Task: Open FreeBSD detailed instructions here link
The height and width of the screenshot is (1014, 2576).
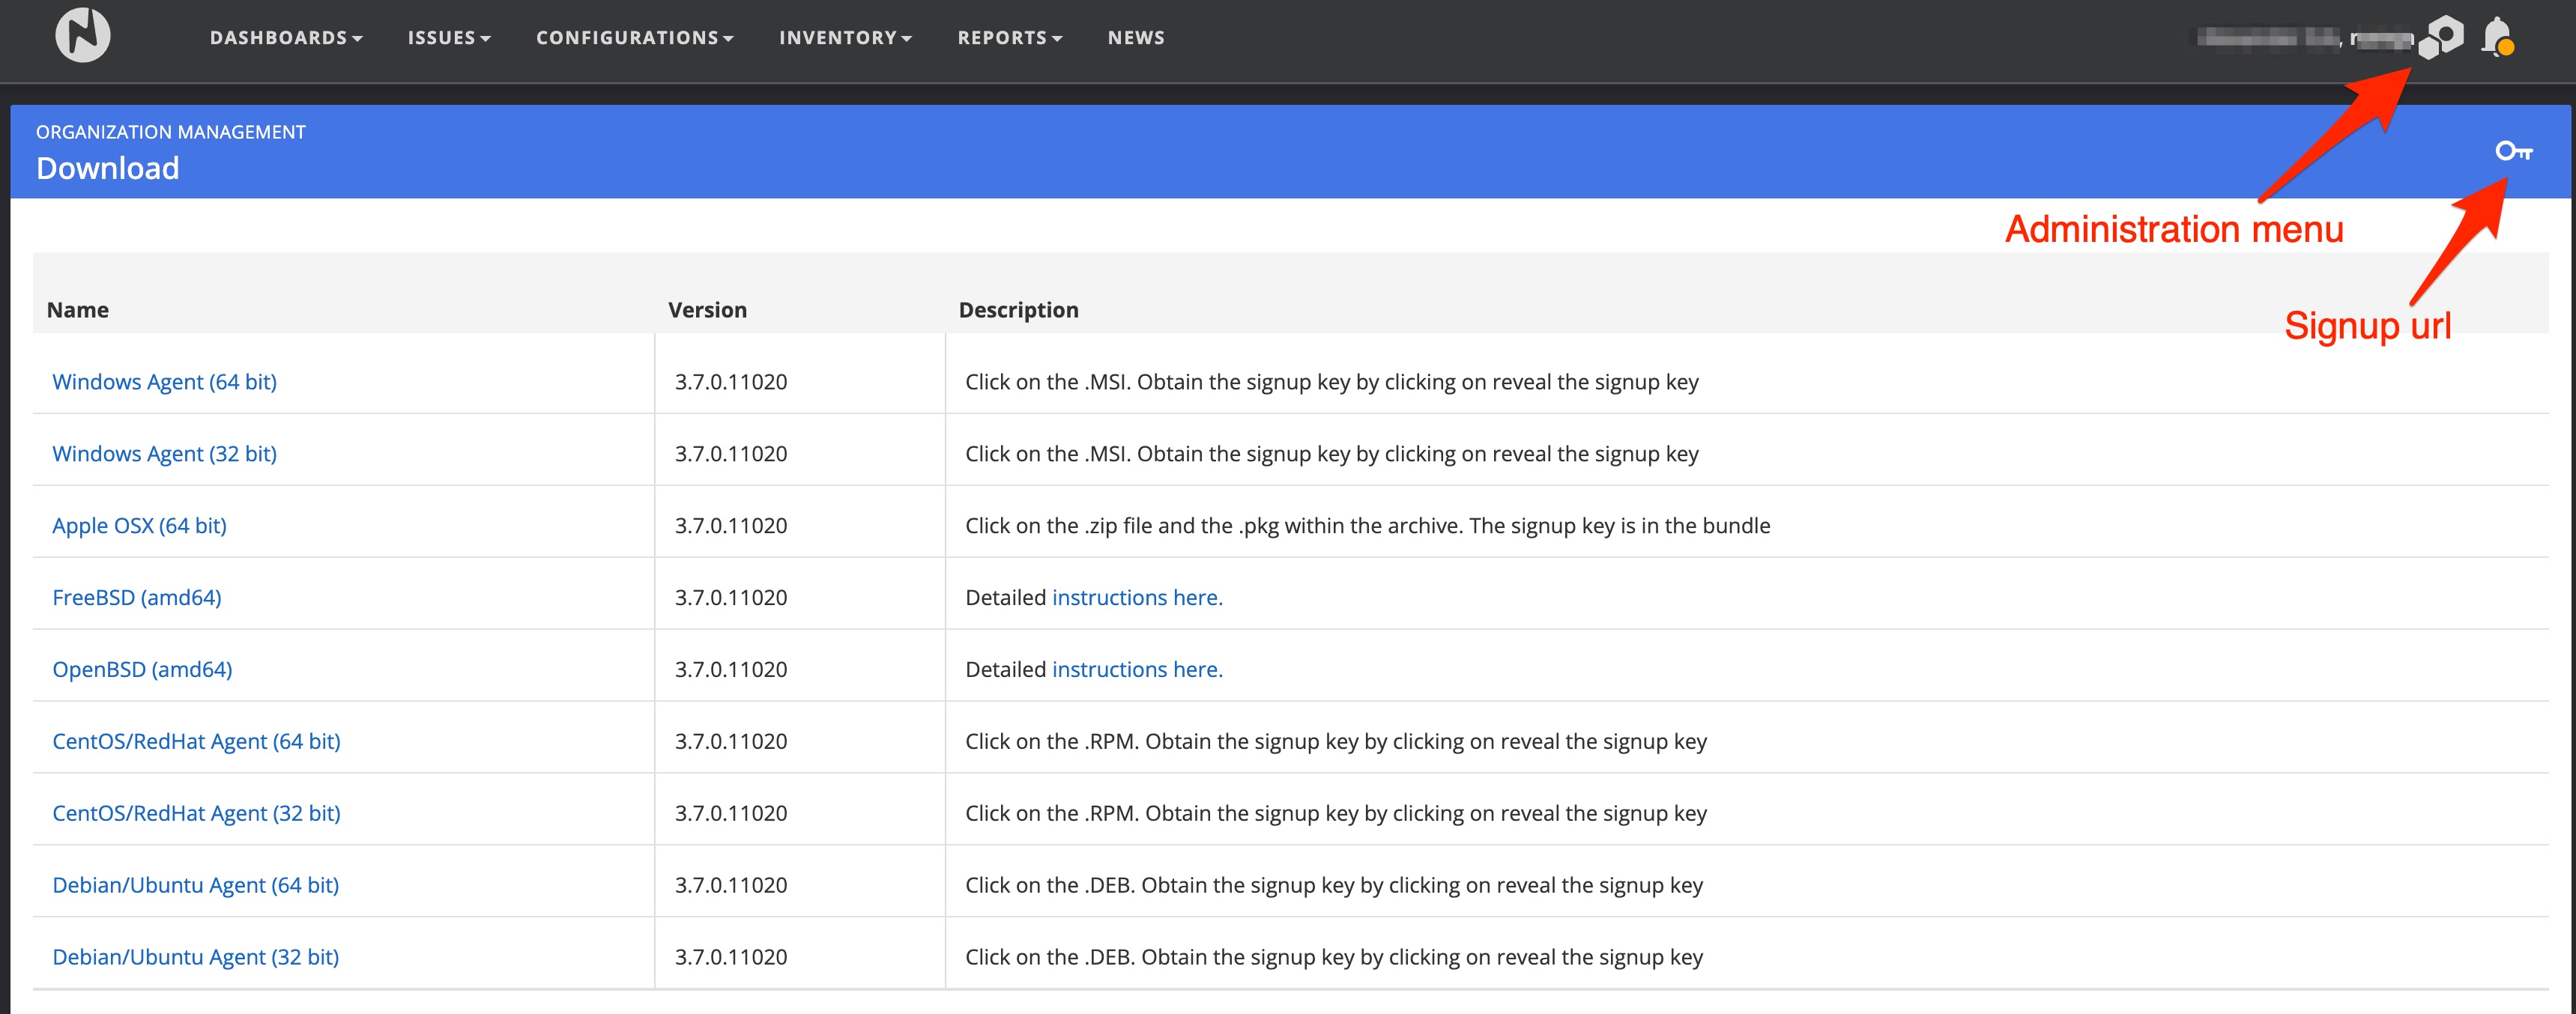Action: (x=1136, y=598)
